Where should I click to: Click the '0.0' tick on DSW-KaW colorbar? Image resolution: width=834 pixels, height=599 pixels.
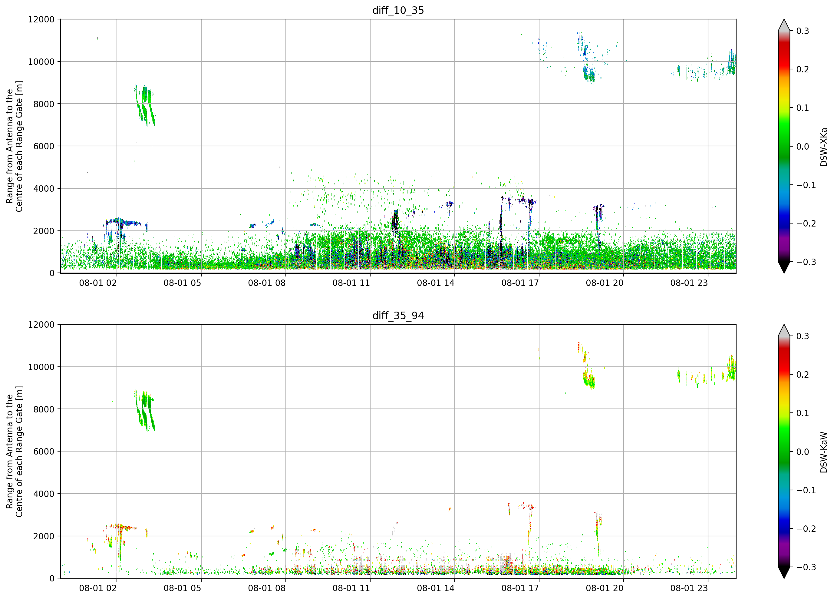(x=803, y=452)
